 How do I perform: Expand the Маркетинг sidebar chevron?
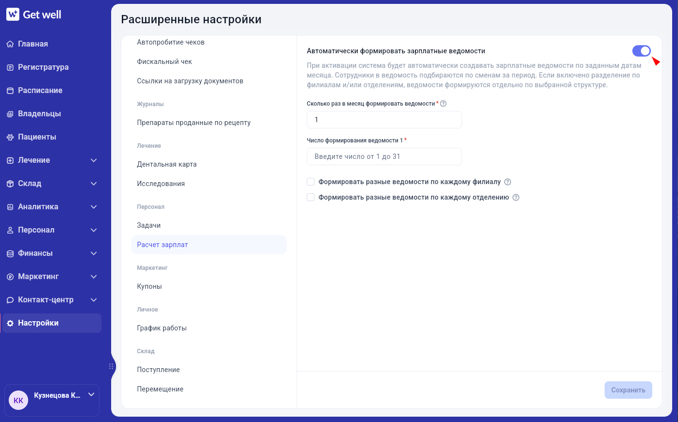click(94, 277)
